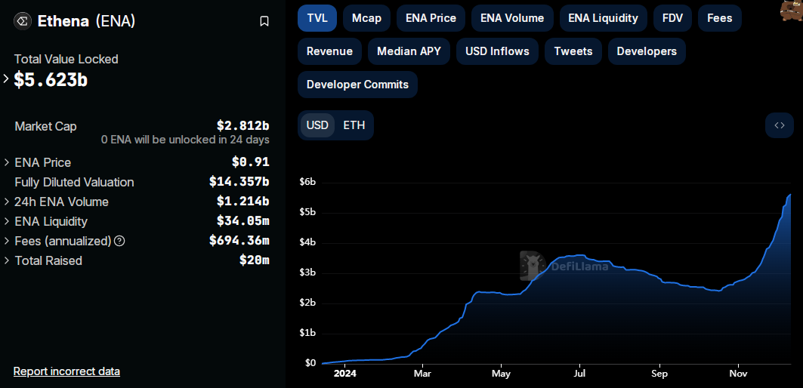This screenshot has height=388, width=803.
Task: Click the $694.36m fees value
Action: (x=239, y=241)
